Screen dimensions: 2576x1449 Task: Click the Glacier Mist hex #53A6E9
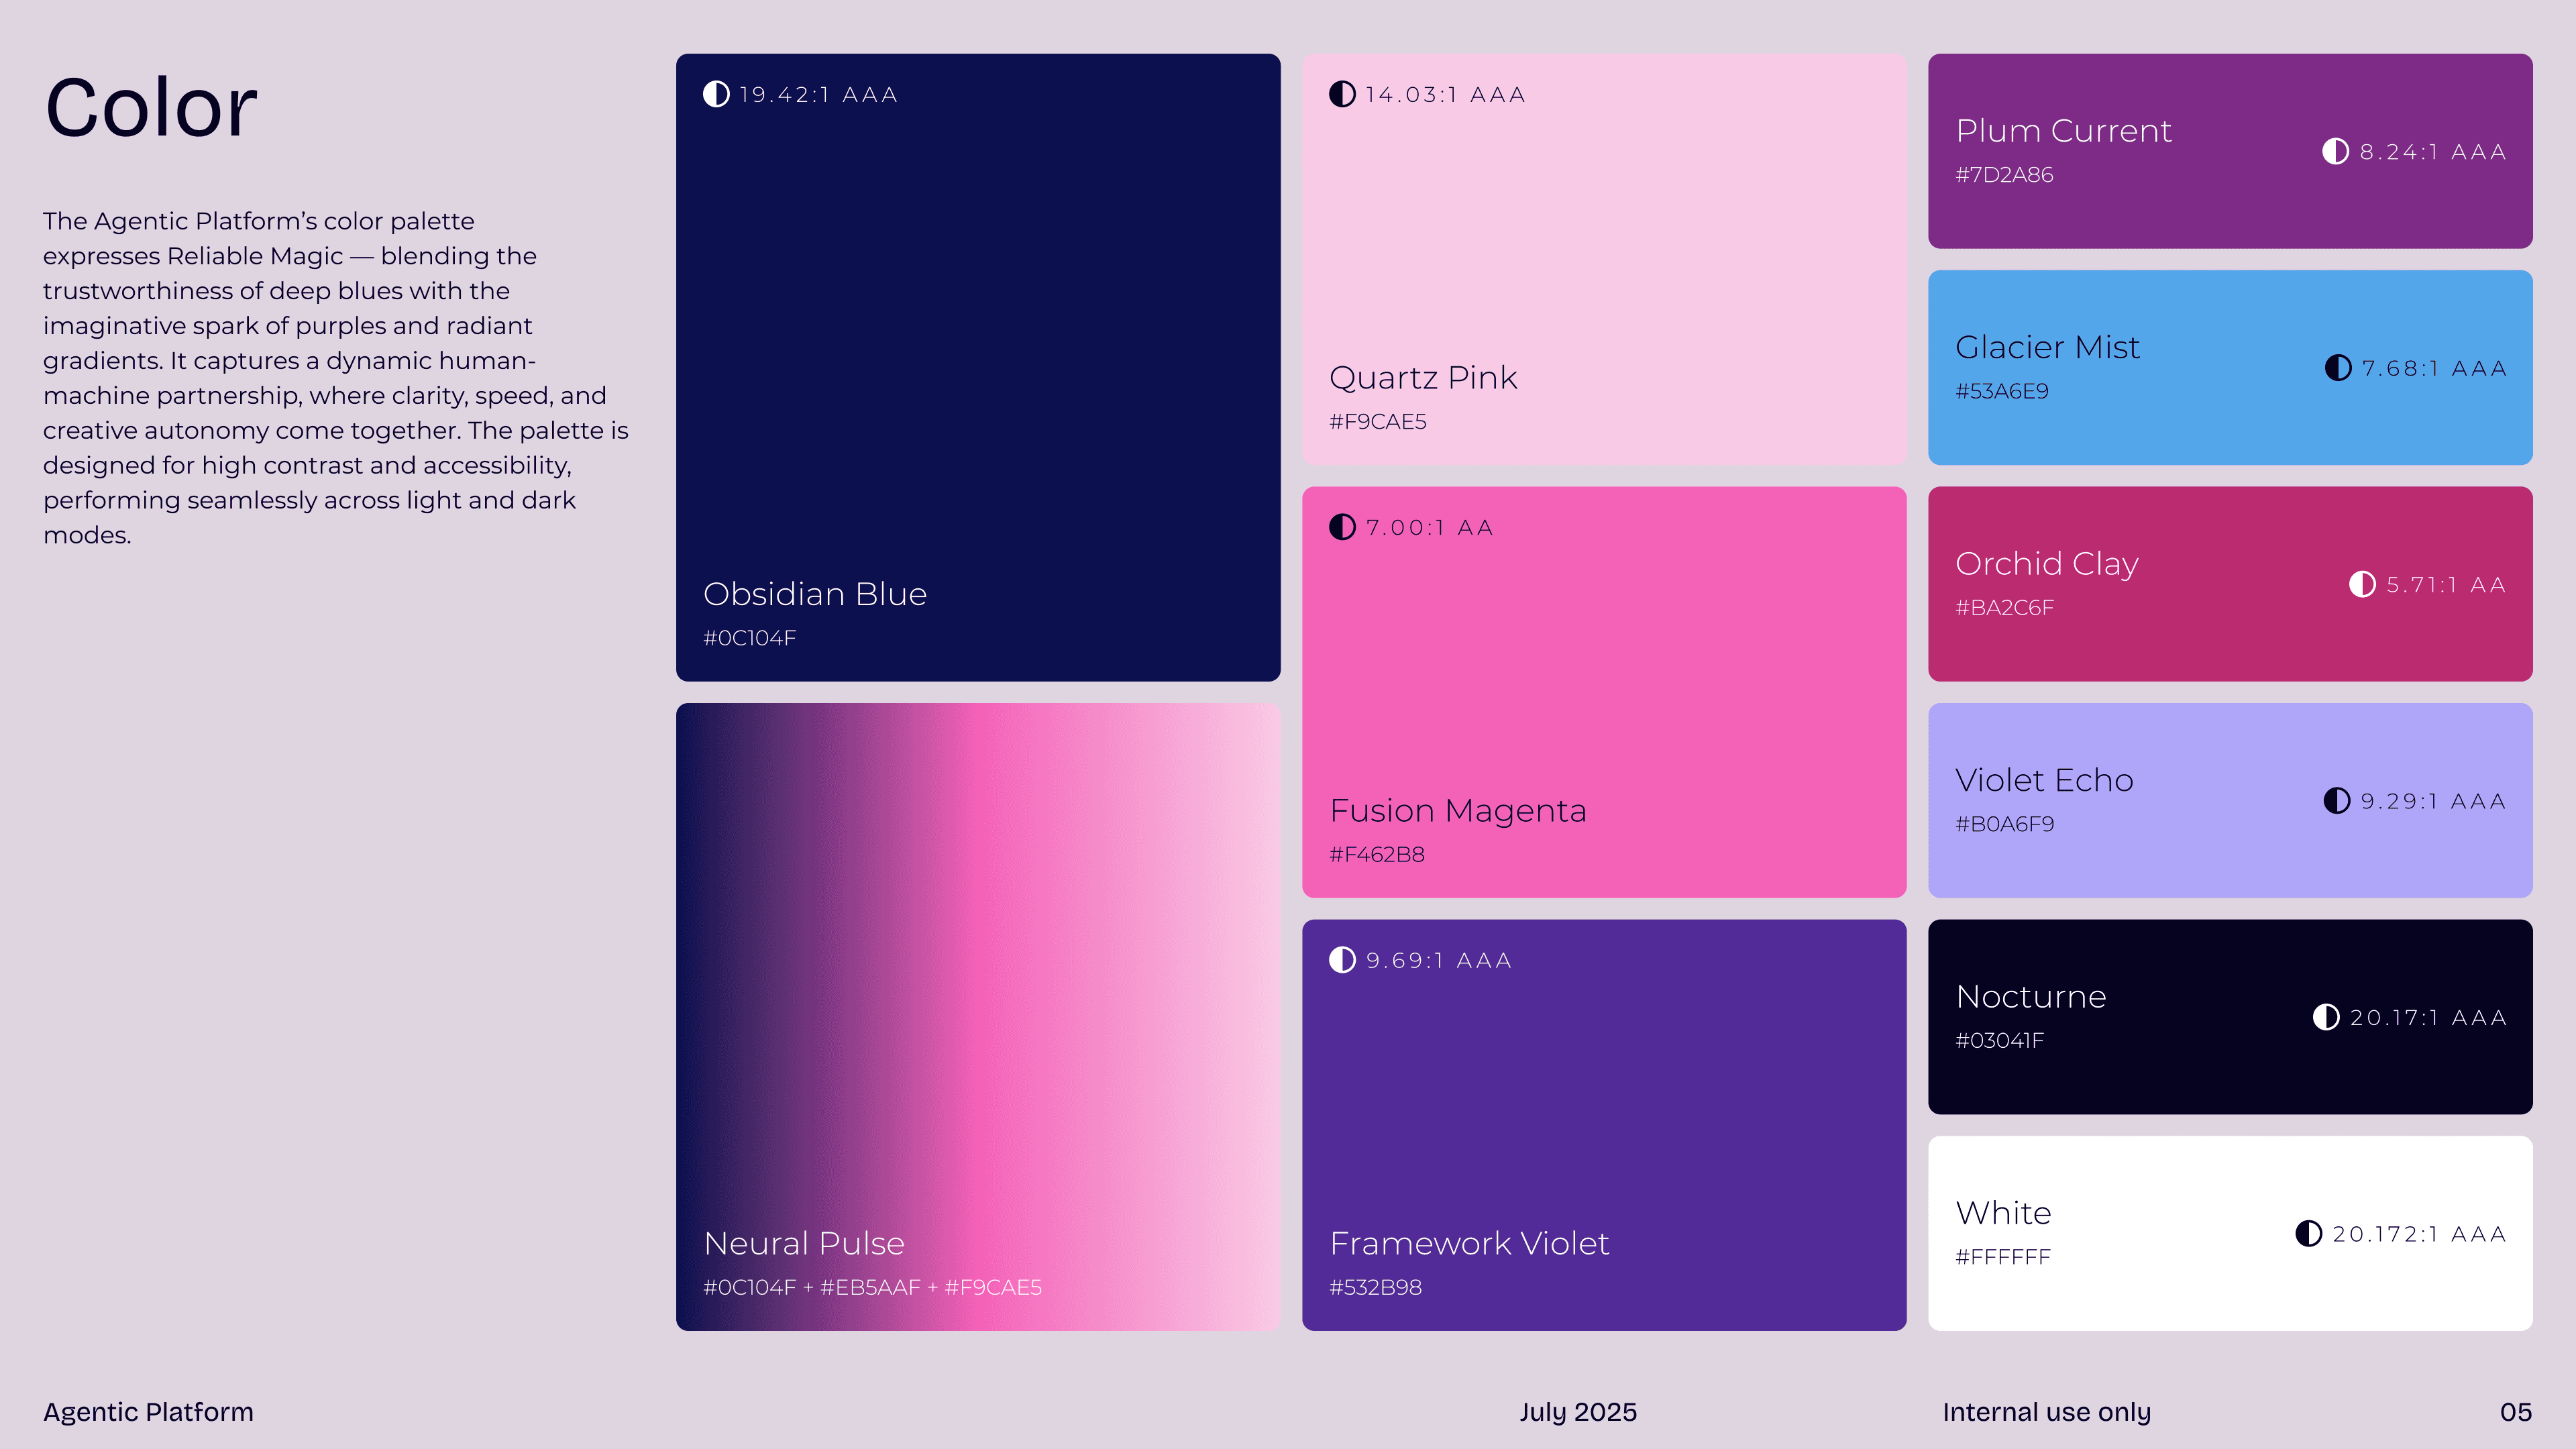(x=2002, y=391)
